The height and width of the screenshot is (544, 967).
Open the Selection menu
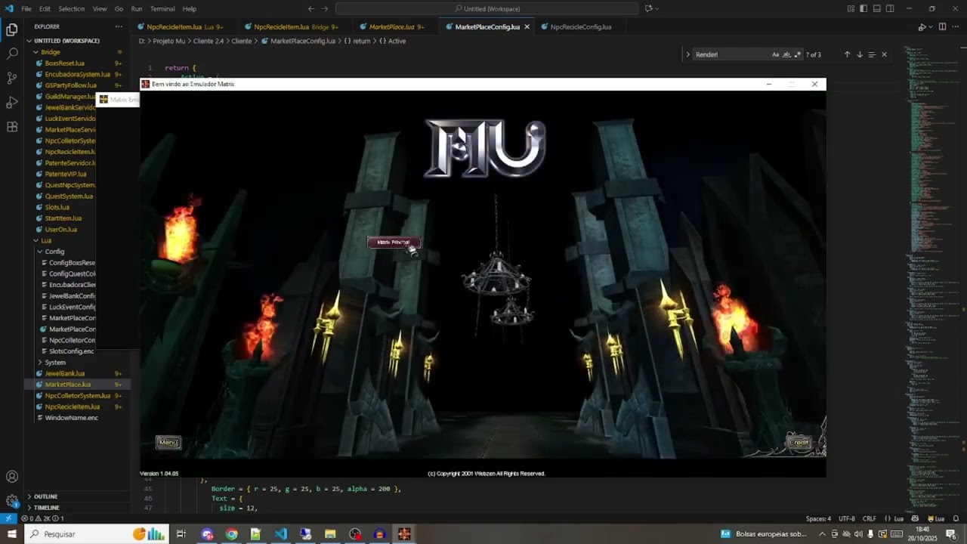point(72,9)
